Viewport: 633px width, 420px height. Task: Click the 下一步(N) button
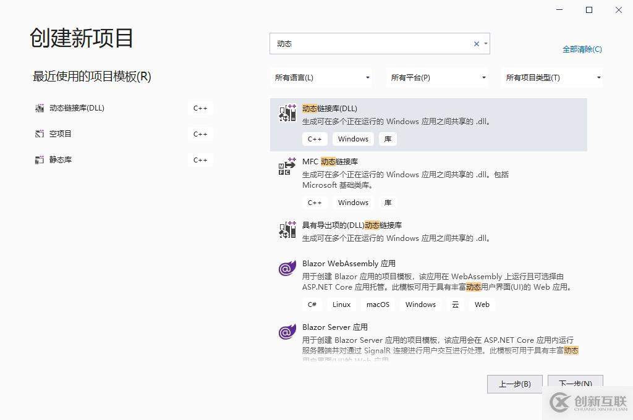point(576,382)
